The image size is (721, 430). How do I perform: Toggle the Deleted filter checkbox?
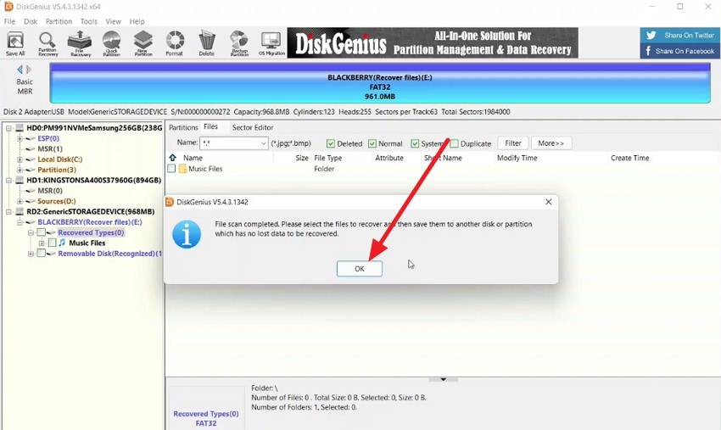tap(330, 143)
